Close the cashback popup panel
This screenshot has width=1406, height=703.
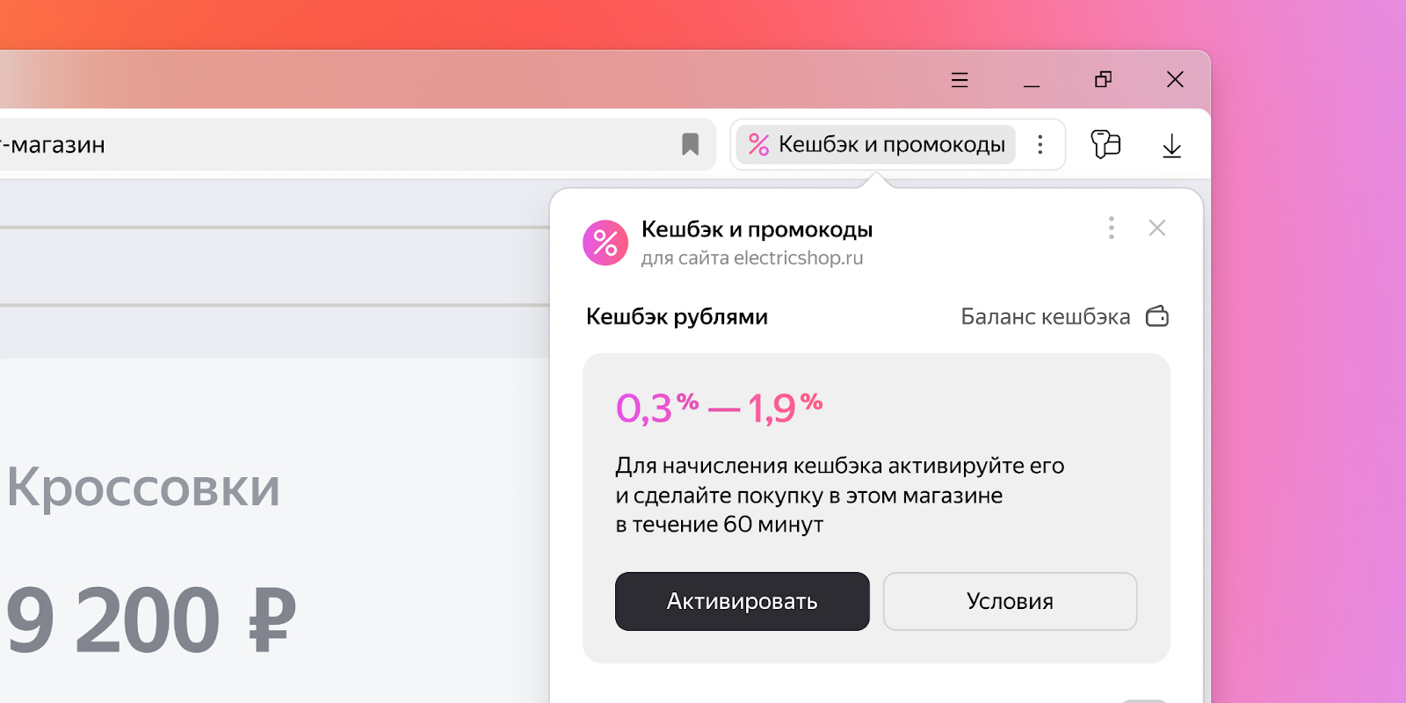click(1157, 228)
